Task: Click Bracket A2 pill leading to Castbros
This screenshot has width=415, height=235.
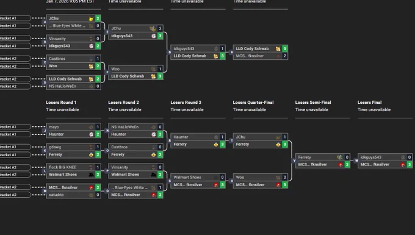Action: point(15,59)
